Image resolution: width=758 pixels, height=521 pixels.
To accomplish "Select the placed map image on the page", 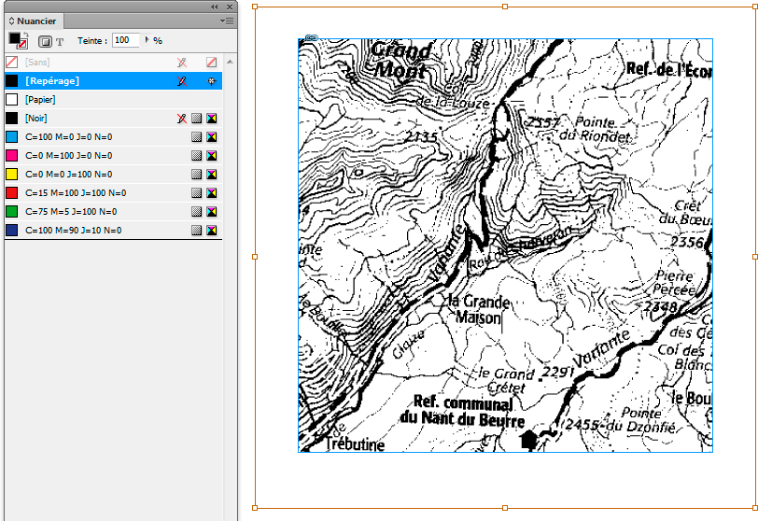I will point(505,246).
